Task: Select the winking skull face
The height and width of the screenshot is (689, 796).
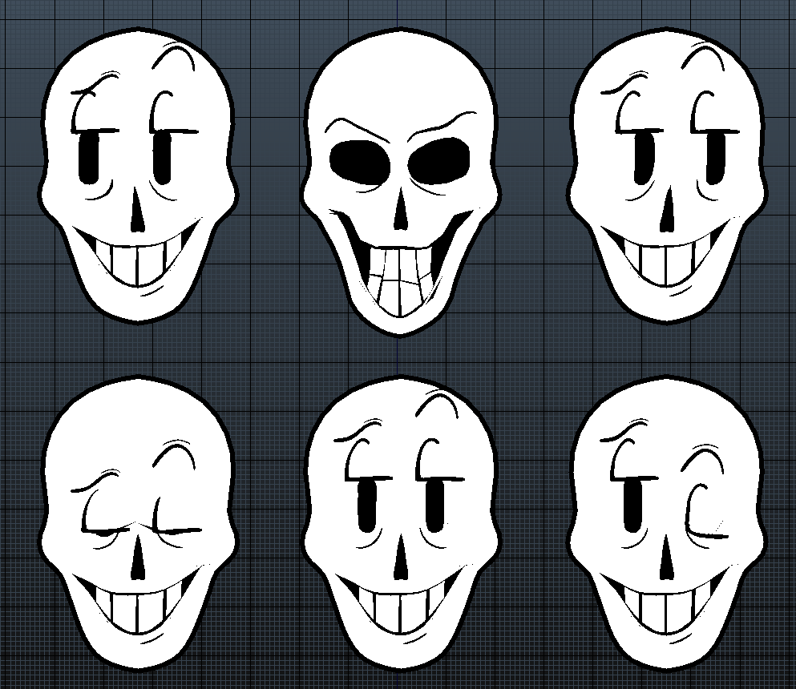Action: tap(667, 522)
